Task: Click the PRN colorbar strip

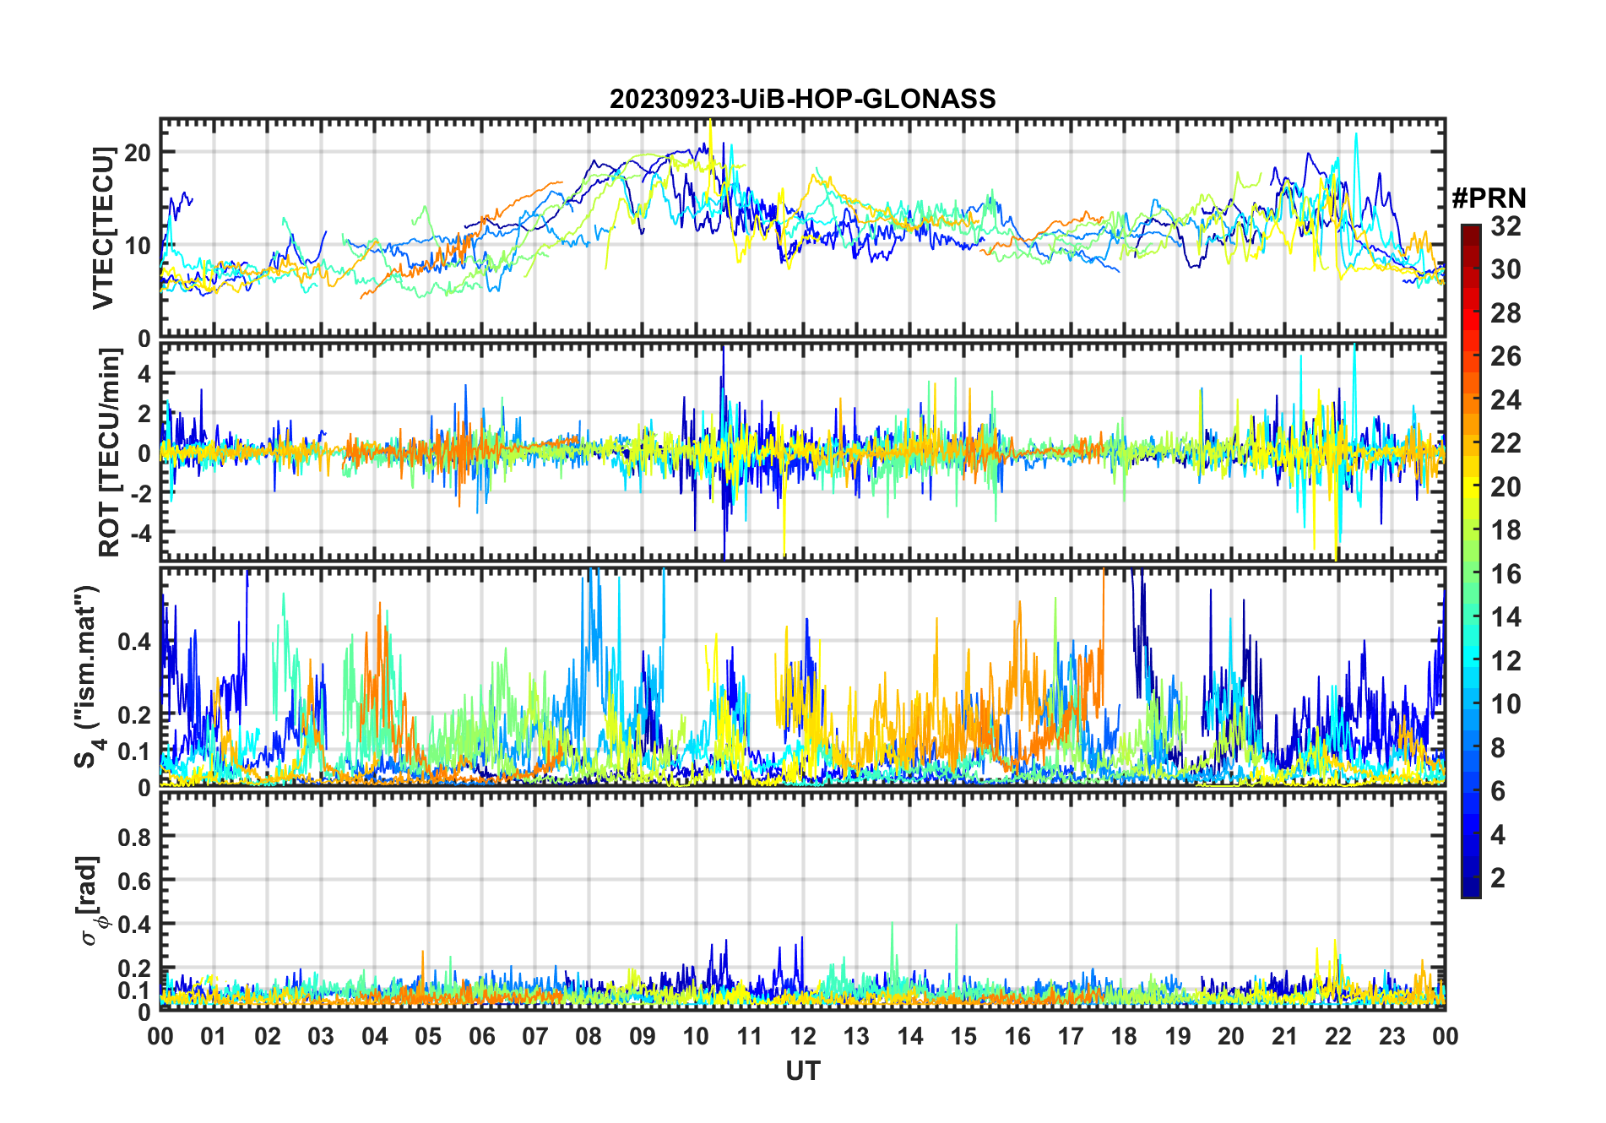Action: pyautogui.click(x=1471, y=561)
